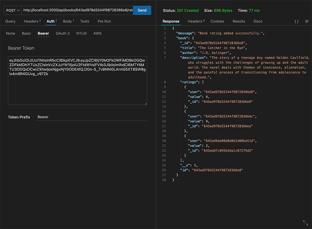Open the response Headers tab

pyautogui.click(x=196, y=21)
